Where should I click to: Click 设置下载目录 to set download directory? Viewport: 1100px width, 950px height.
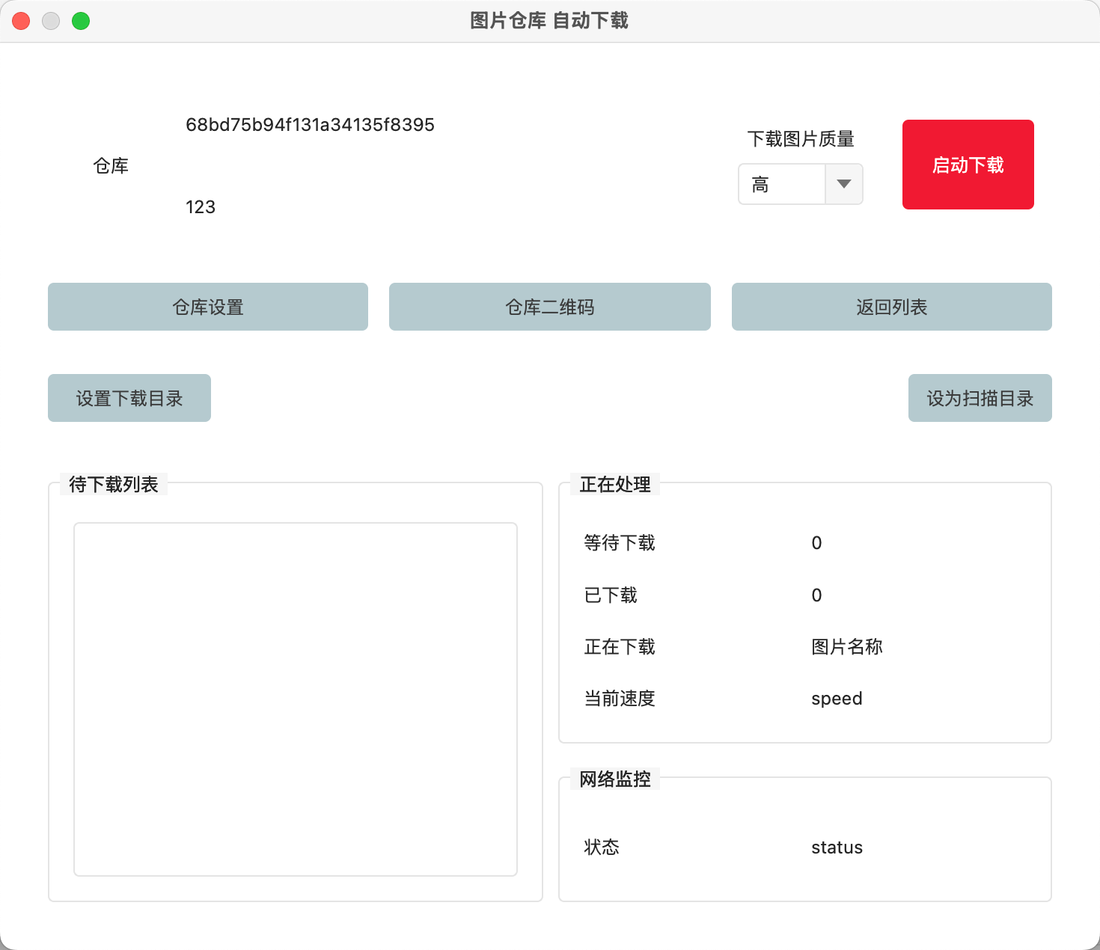click(x=129, y=397)
